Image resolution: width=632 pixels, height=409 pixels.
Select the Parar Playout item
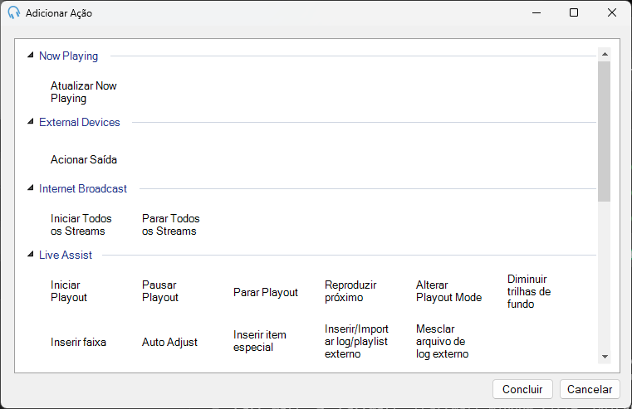[x=266, y=293]
